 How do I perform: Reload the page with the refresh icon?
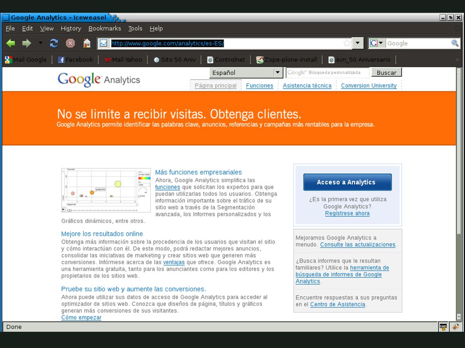click(x=54, y=43)
